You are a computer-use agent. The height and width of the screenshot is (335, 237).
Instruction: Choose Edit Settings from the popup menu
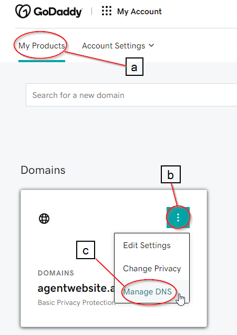click(147, 245)
